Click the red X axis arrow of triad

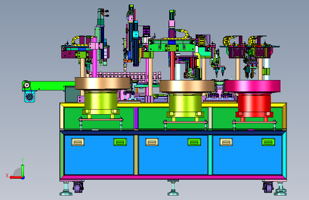[16, 178]
